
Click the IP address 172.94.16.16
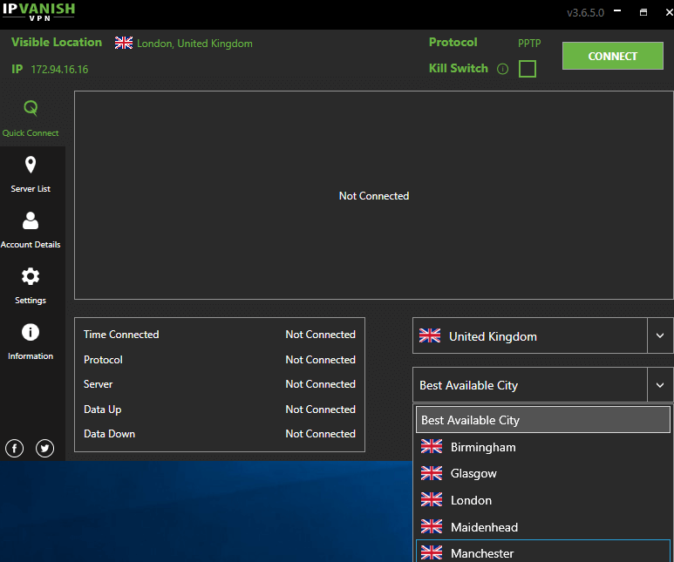pyautogui.click(x=59, y=69)
